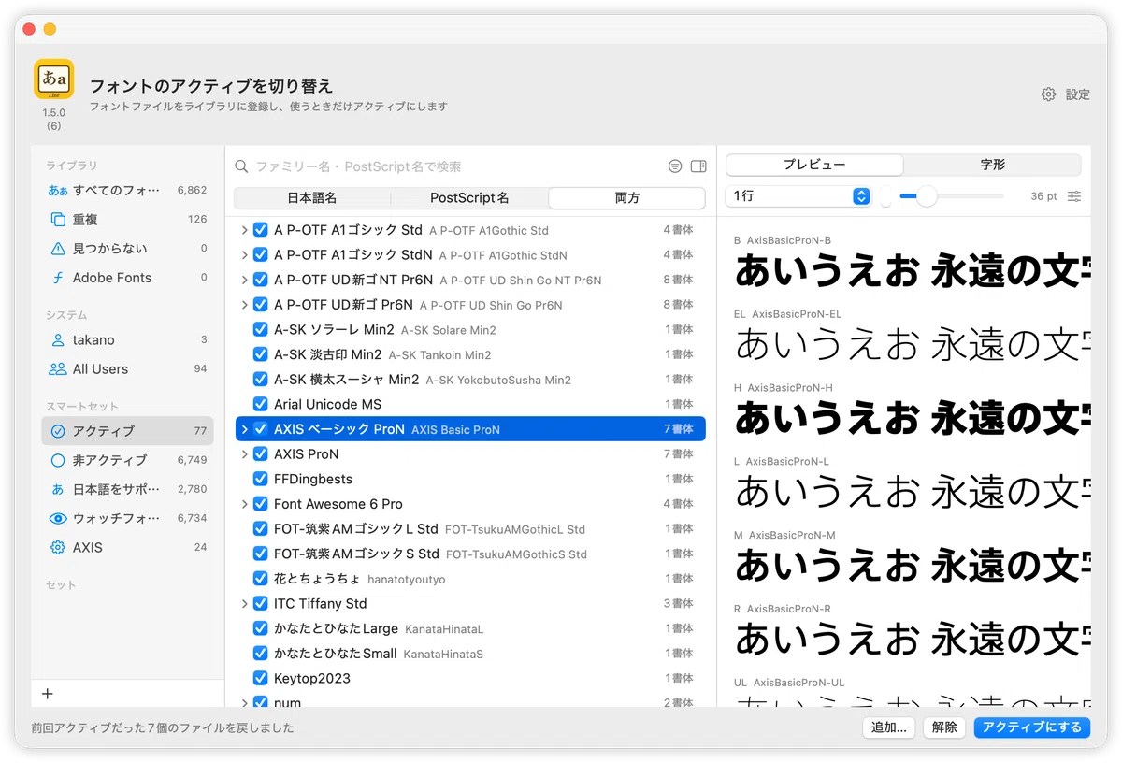
Task: Open the 1行 line count dropdown
Action: click(798, 196)
